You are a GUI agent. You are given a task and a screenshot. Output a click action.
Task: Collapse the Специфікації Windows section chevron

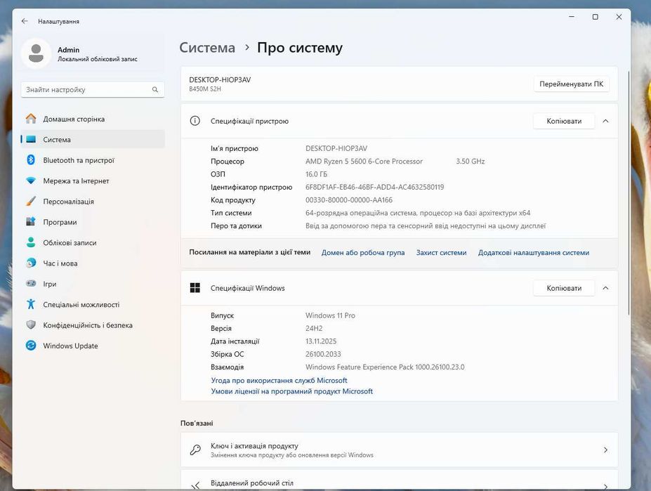(605, 288)
